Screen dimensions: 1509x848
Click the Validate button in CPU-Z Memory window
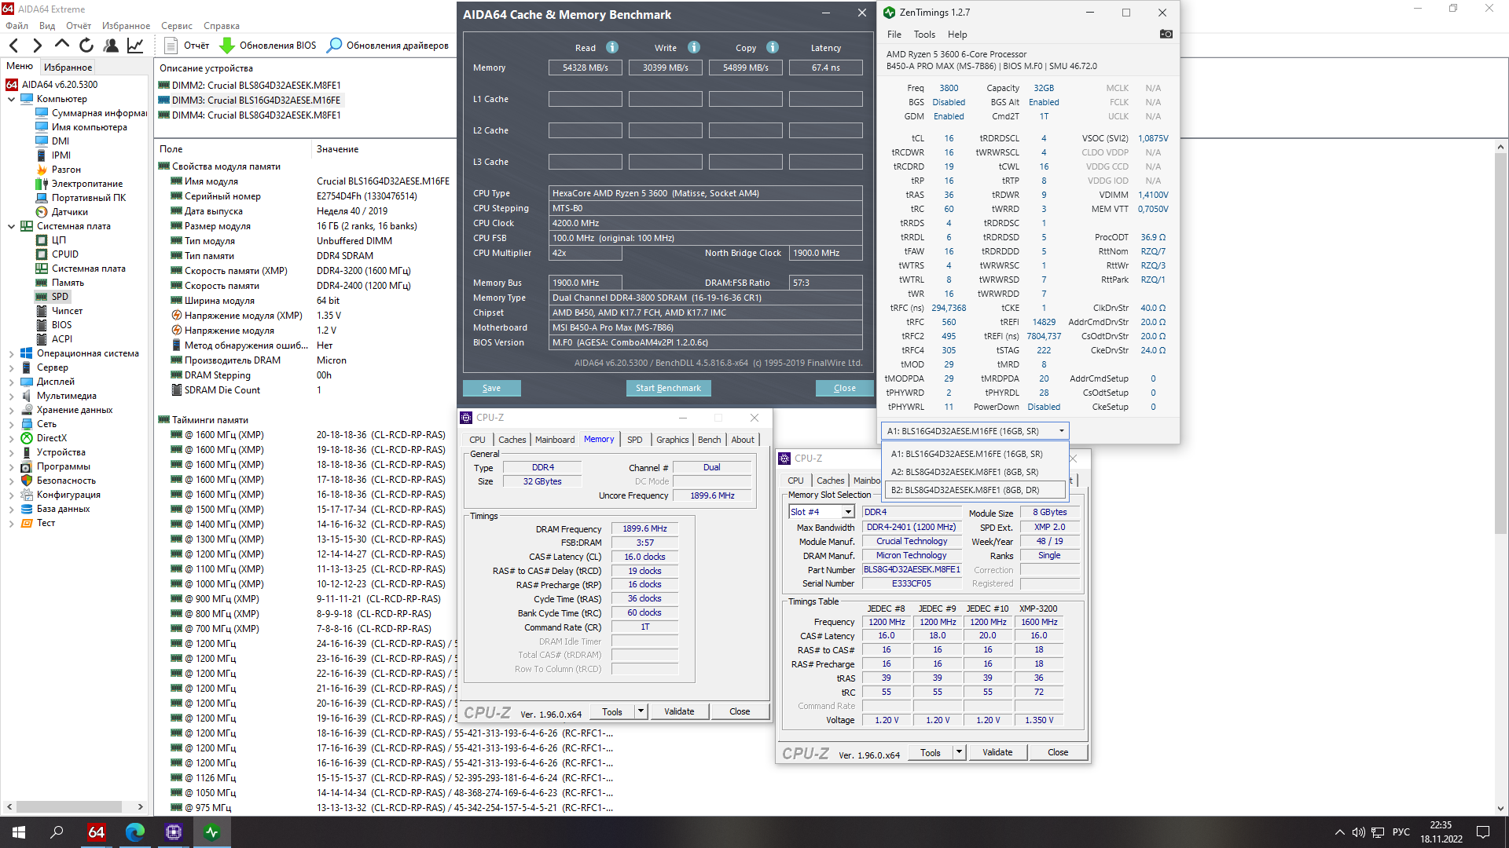coord(678,711)
